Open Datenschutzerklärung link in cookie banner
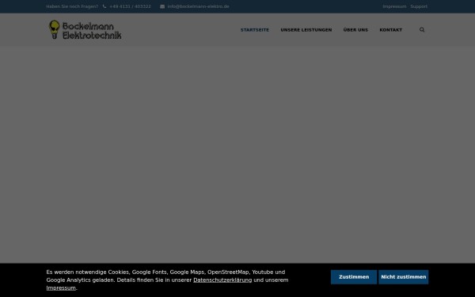This screenshot has width=475, height=297. (x=222, y=280)
